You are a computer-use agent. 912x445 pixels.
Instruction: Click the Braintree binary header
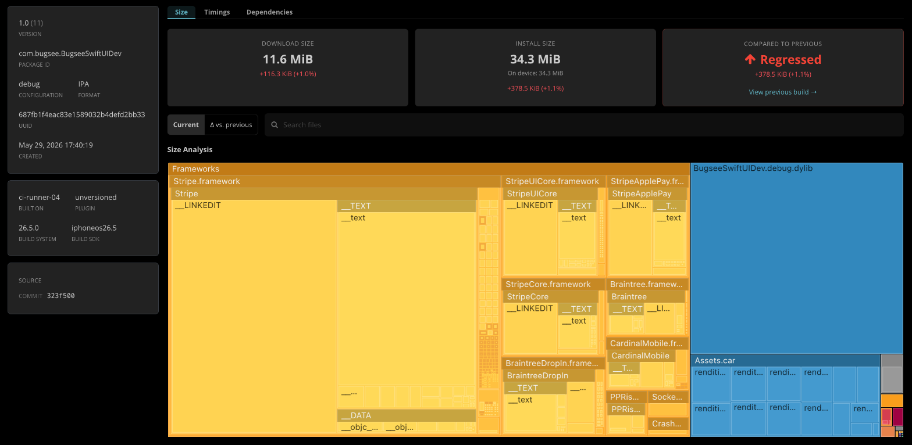tap(647, 296)
